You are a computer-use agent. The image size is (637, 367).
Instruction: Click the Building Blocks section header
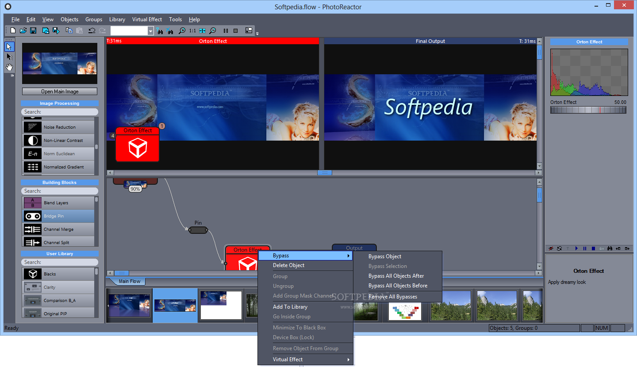point(60,183)
